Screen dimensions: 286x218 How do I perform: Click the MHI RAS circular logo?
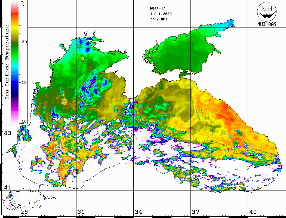click(x=267, y=11)
